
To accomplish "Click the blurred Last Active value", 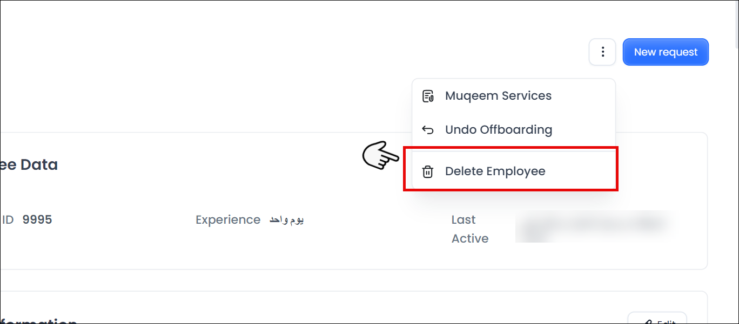I will [594, 226].
